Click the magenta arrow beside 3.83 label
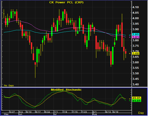This screenshot has height=116, width=148. (129, 37)
